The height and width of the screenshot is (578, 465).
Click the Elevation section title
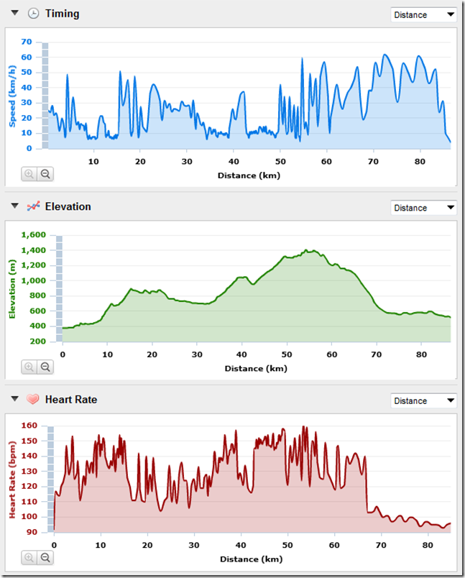point(68,206)
